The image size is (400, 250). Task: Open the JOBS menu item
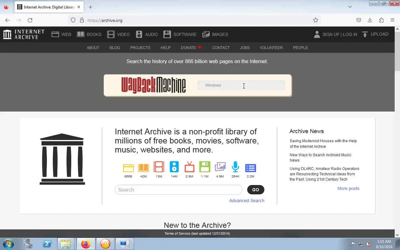click(245, 48)
